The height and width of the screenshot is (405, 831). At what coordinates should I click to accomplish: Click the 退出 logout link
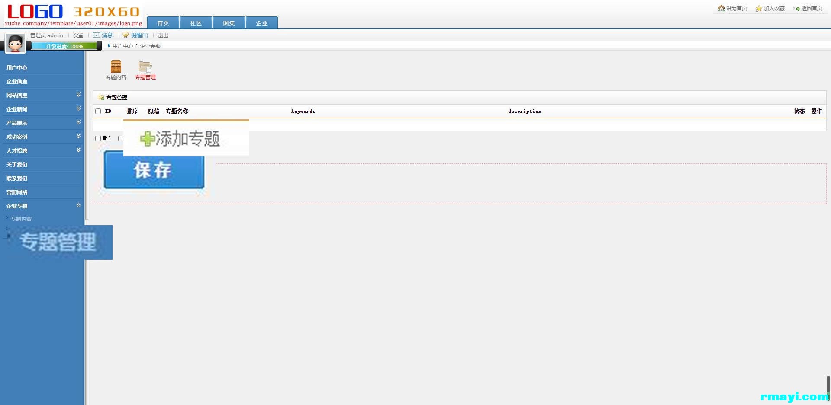[x=163, y=35]
